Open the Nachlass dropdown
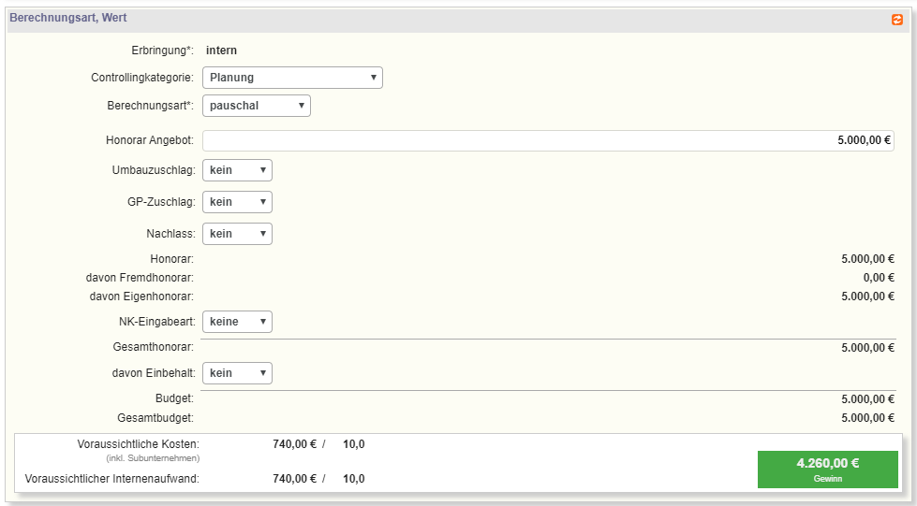The width and height of the screenshot is (917, 506). 237,234
